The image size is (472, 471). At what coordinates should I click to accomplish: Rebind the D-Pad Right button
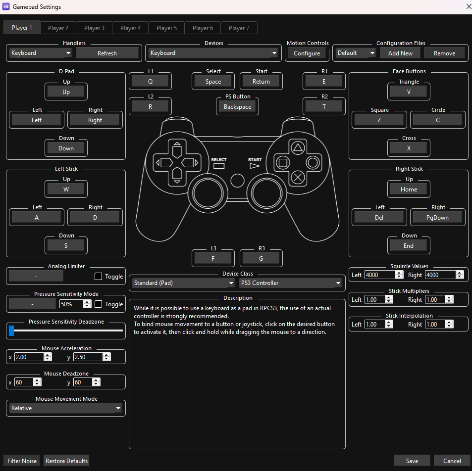(95, 120)
